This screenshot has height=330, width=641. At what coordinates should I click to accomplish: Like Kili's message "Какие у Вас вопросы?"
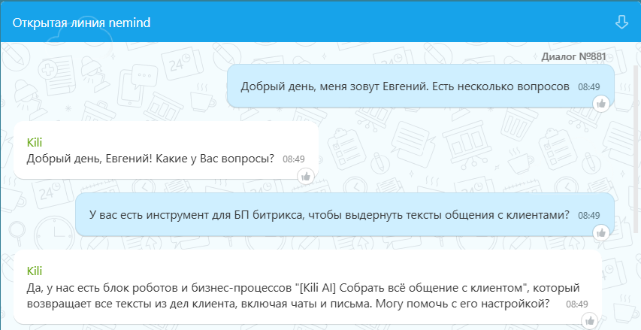(305, 177)
